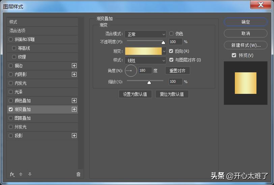This screenshot has width=274, height=185.
Task: Uncheck the 渐变叠加 checkbox
Action: (11, 109)
